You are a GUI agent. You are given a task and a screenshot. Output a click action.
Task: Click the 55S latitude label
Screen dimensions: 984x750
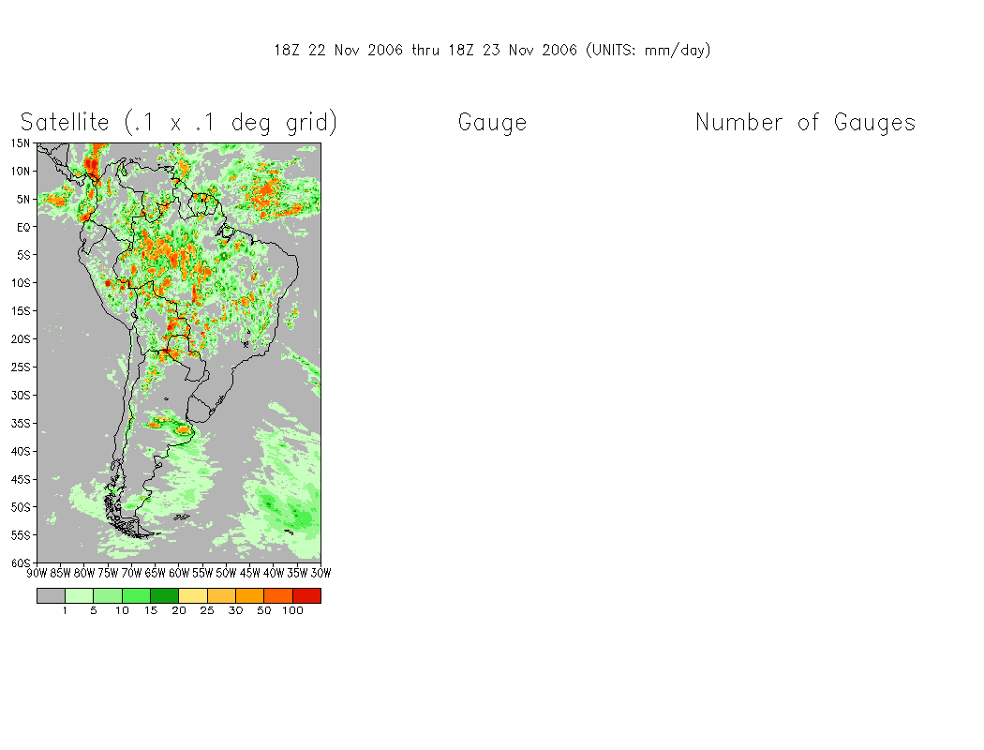21,535
